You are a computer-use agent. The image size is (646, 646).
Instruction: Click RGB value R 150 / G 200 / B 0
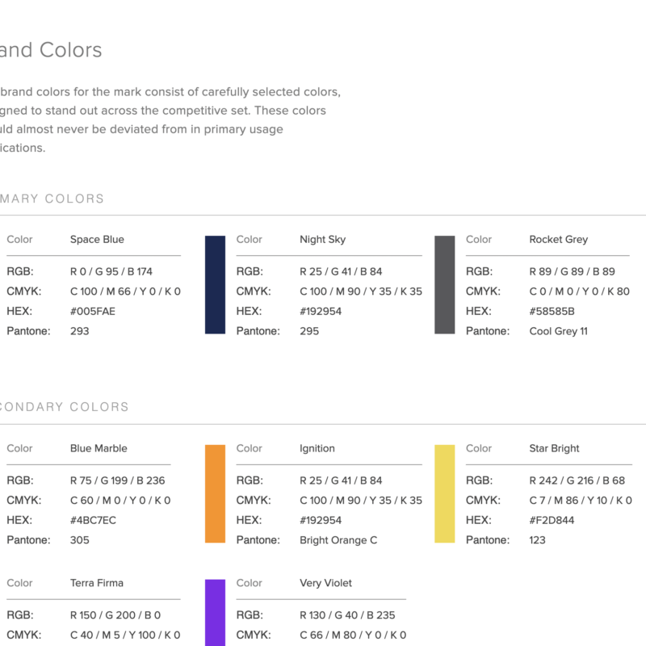pos(115,615)
